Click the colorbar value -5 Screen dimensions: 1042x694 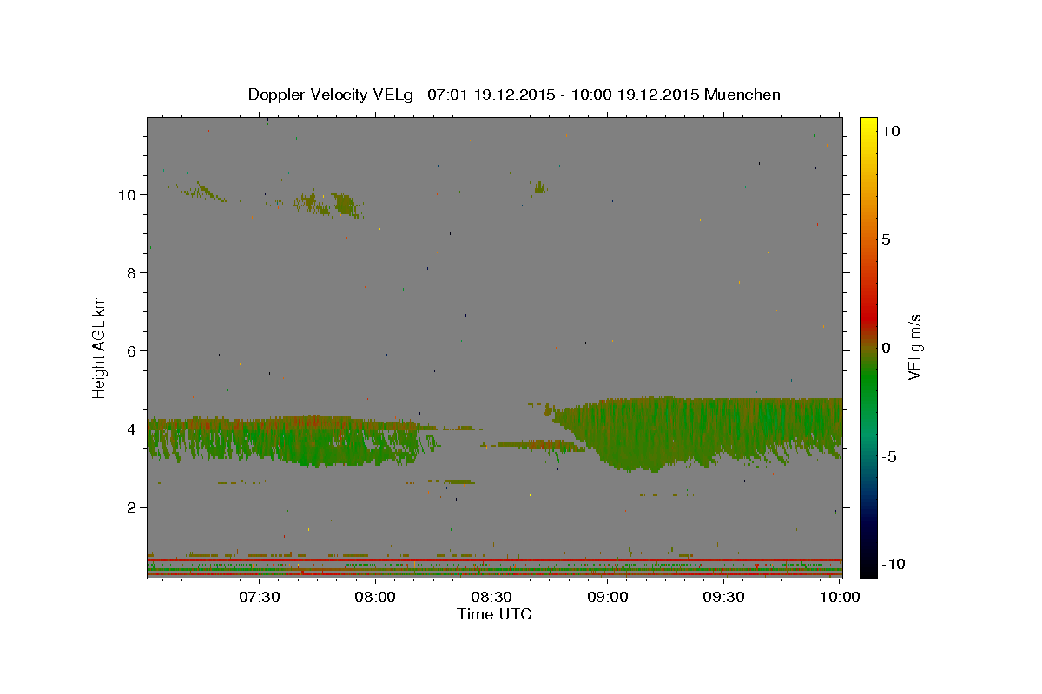click(x=889, y=456)
